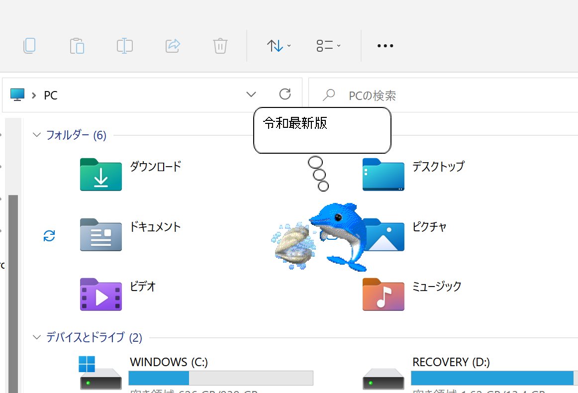578x393 pixels.
Task: Select the WINDOWS (C:) drive label
Action: pos(169,362)
